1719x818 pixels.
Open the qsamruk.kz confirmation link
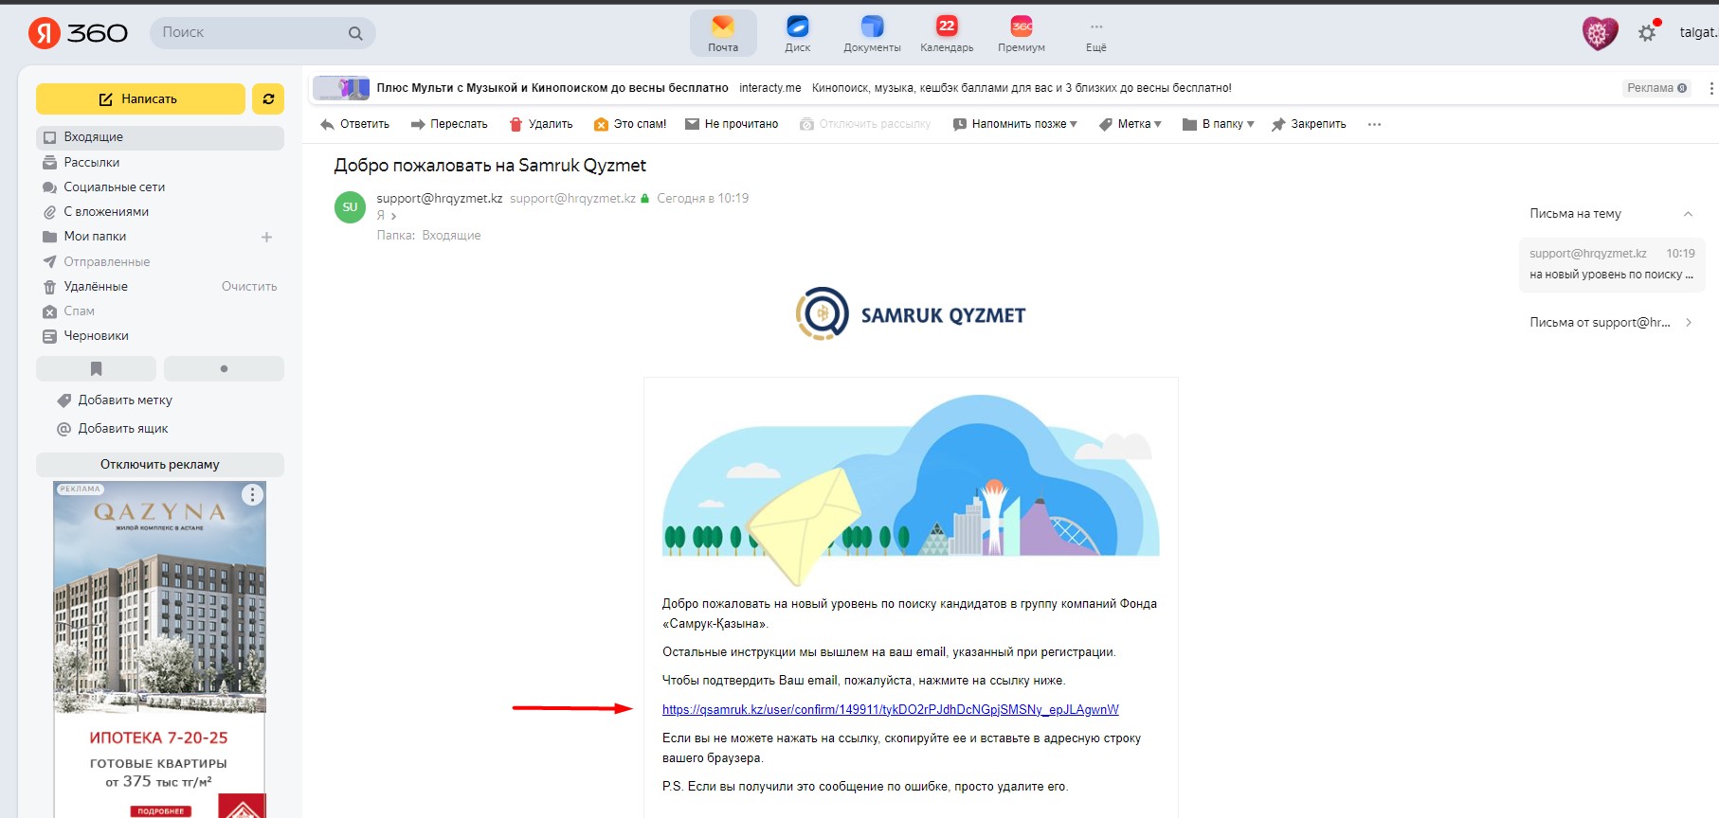[891, 710]
